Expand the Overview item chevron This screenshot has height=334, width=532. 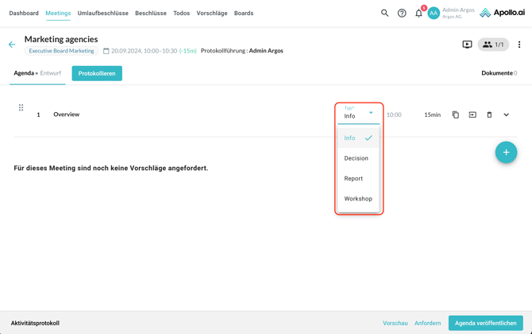(x=506, y=115)
